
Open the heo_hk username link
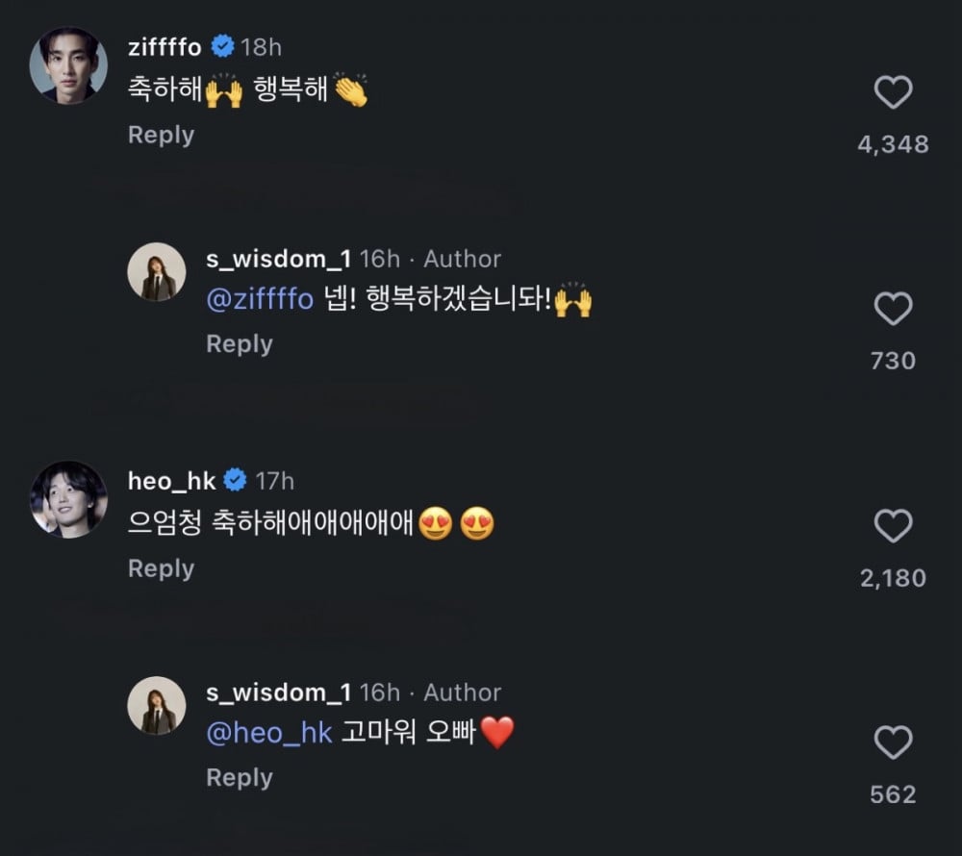coord(171,480)
